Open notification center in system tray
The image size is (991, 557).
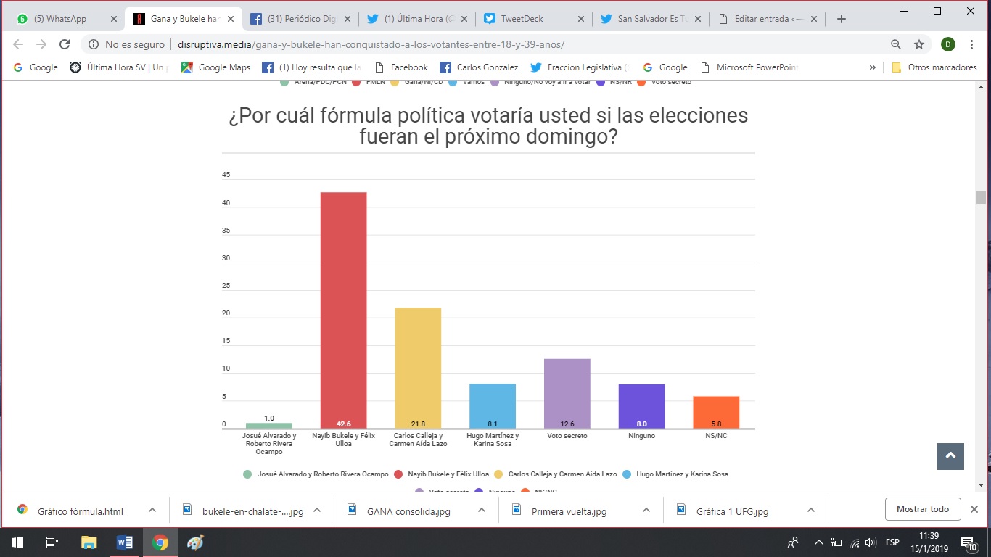click(968, 542)
